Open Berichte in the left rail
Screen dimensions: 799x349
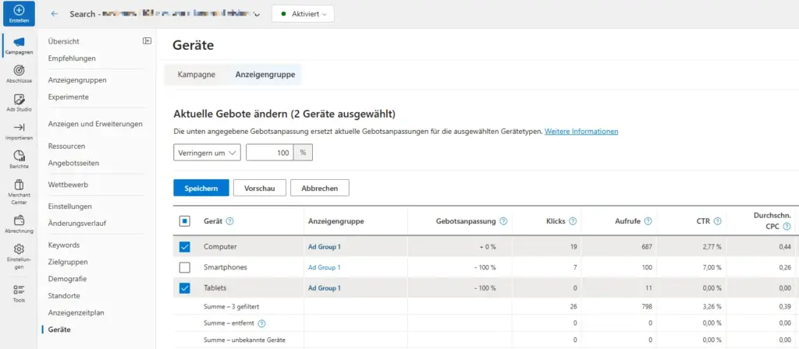(x=19, y=159)
